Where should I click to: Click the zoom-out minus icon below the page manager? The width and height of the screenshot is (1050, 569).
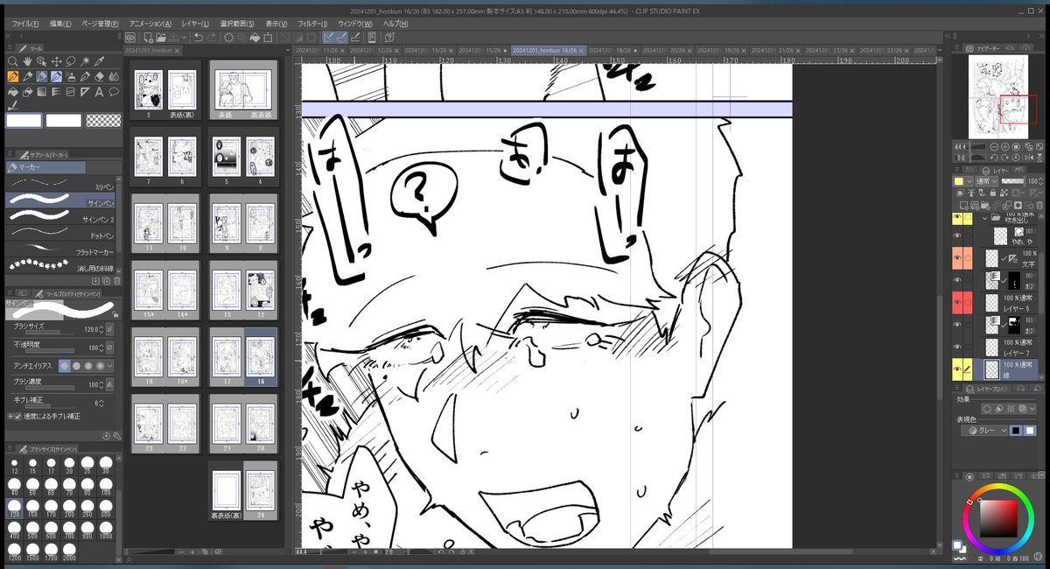(x=180, y=552)
